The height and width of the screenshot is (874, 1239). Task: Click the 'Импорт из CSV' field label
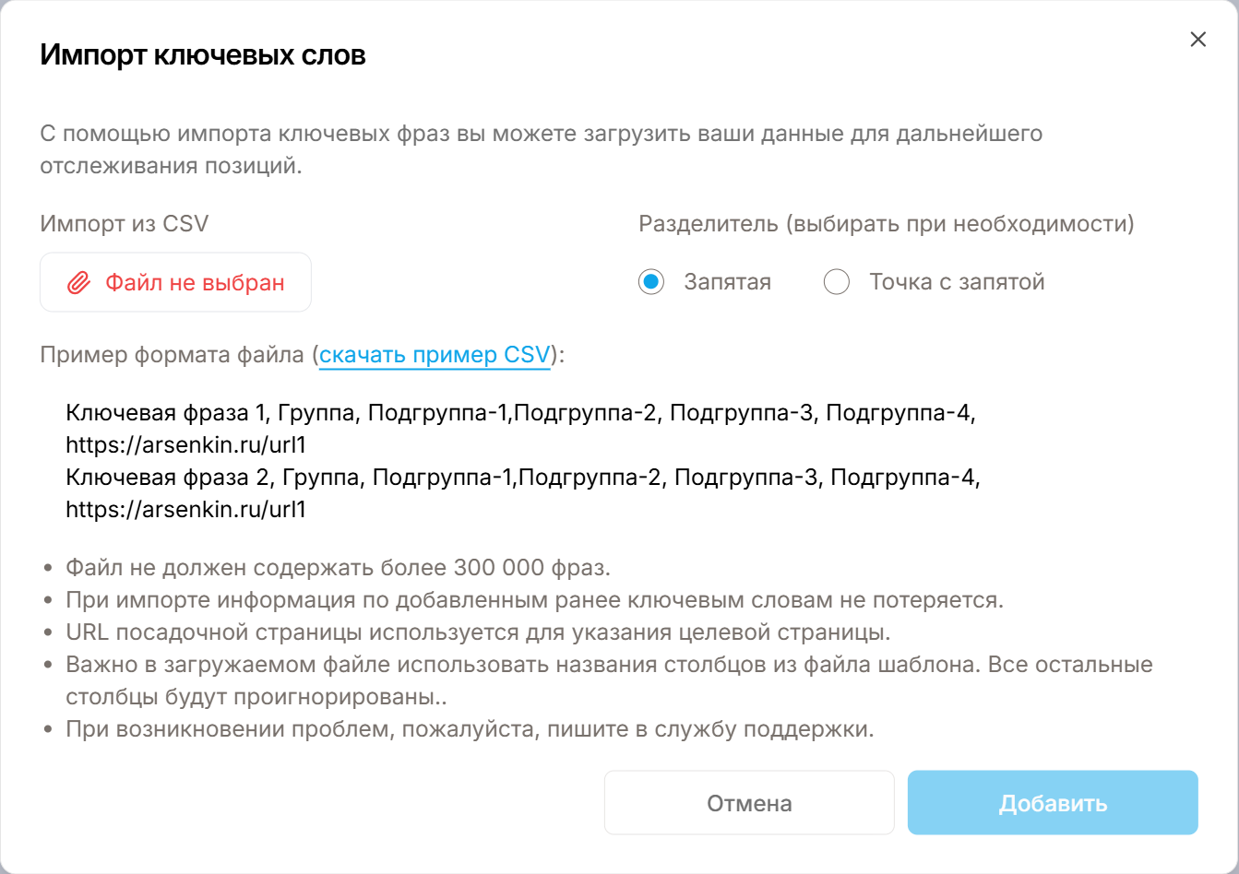point(125,224)
